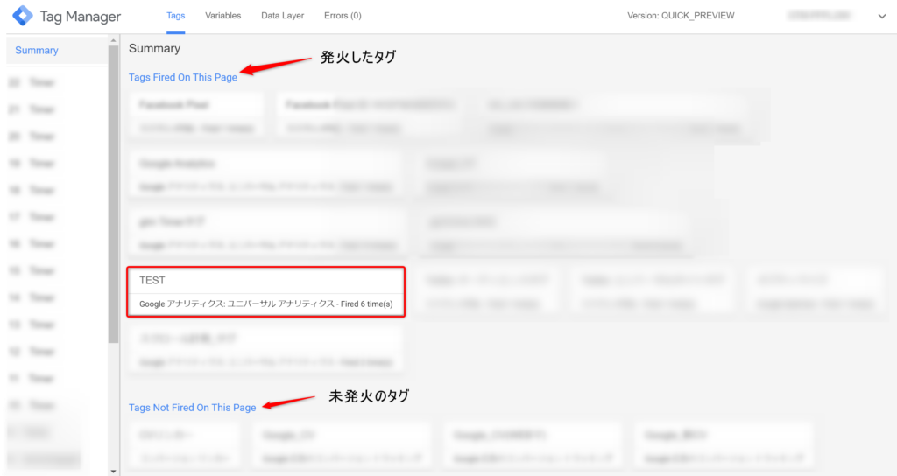
Task: Open the Errors (0) tab
Action: point(343,16)
